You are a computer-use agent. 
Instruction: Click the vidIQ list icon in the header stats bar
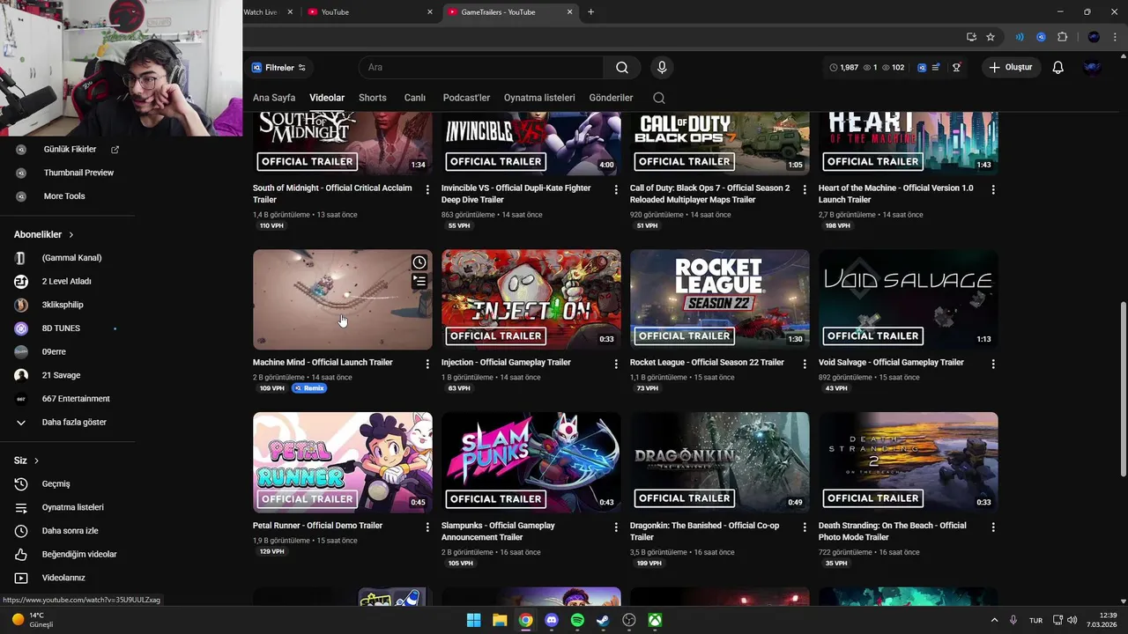936,68
